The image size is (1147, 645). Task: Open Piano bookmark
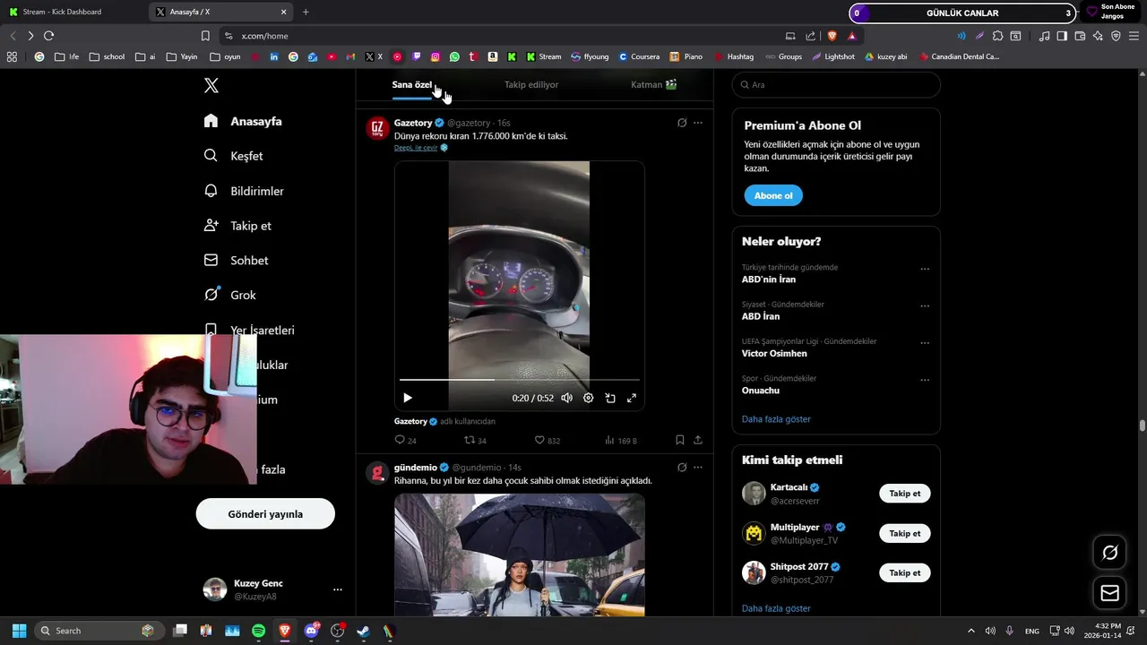[x=686, y=56]
